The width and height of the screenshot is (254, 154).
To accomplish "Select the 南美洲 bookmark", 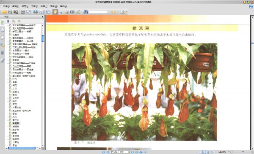I will point(16,60).
